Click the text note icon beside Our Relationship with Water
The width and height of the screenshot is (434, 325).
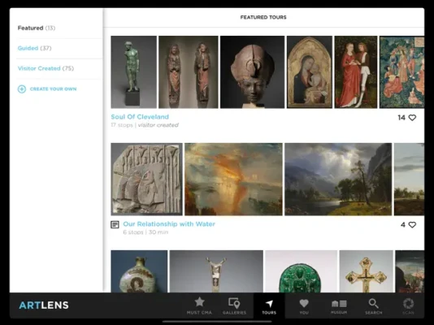click(x=115, y=224)
